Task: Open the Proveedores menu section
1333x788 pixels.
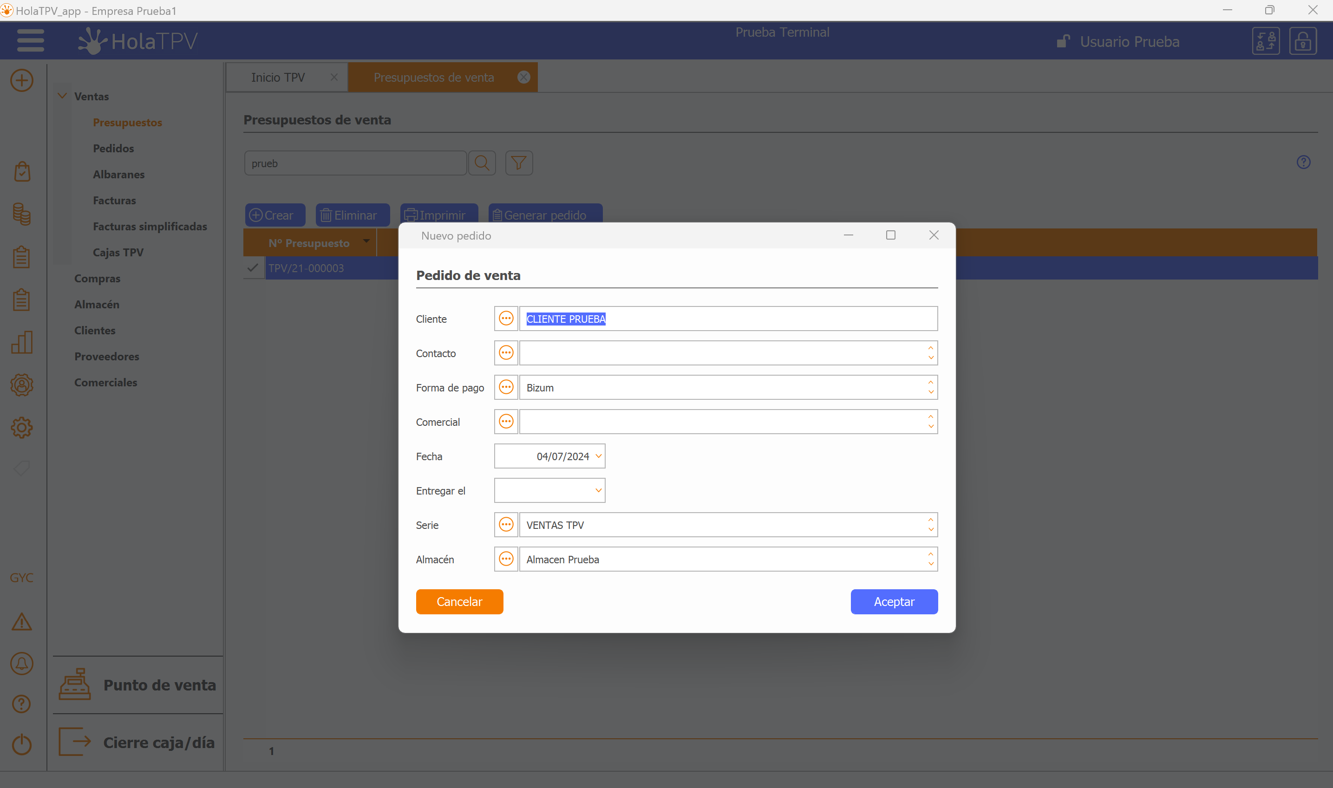Action: click(107, 356)
